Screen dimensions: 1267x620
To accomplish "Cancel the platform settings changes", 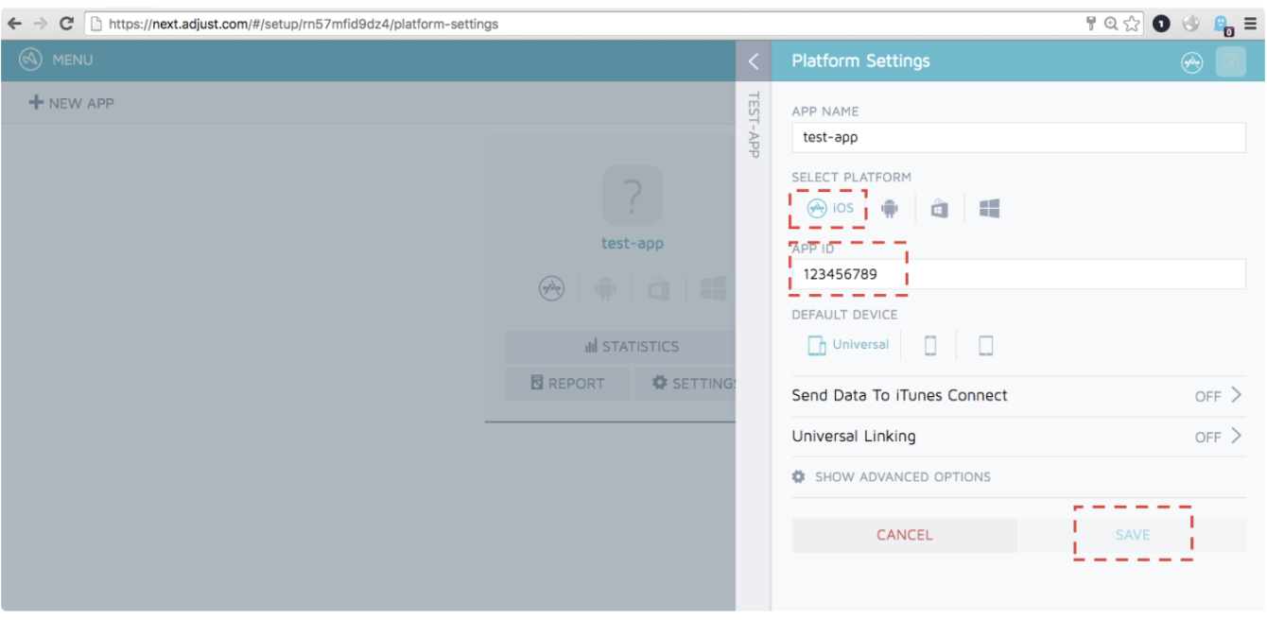I will click(904, 535).
